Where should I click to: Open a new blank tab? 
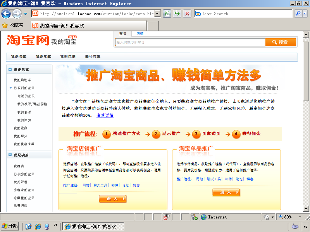(x=153, y=26)
